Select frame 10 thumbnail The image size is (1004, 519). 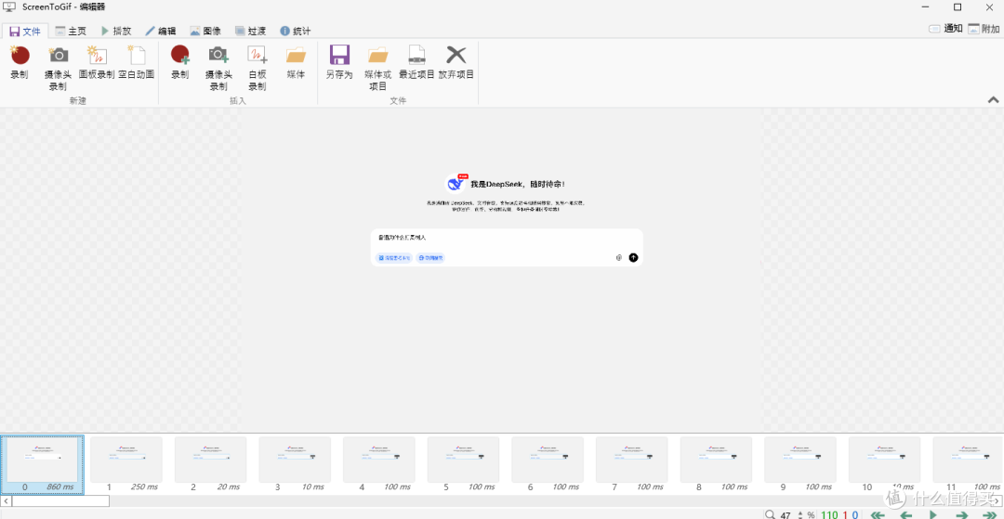click(884, 464)
